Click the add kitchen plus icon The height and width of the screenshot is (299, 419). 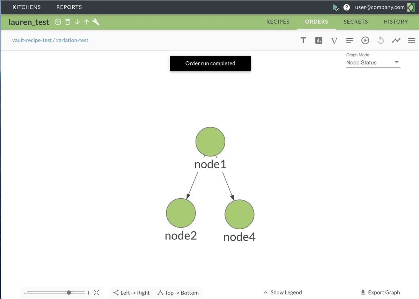coord(58,22)
